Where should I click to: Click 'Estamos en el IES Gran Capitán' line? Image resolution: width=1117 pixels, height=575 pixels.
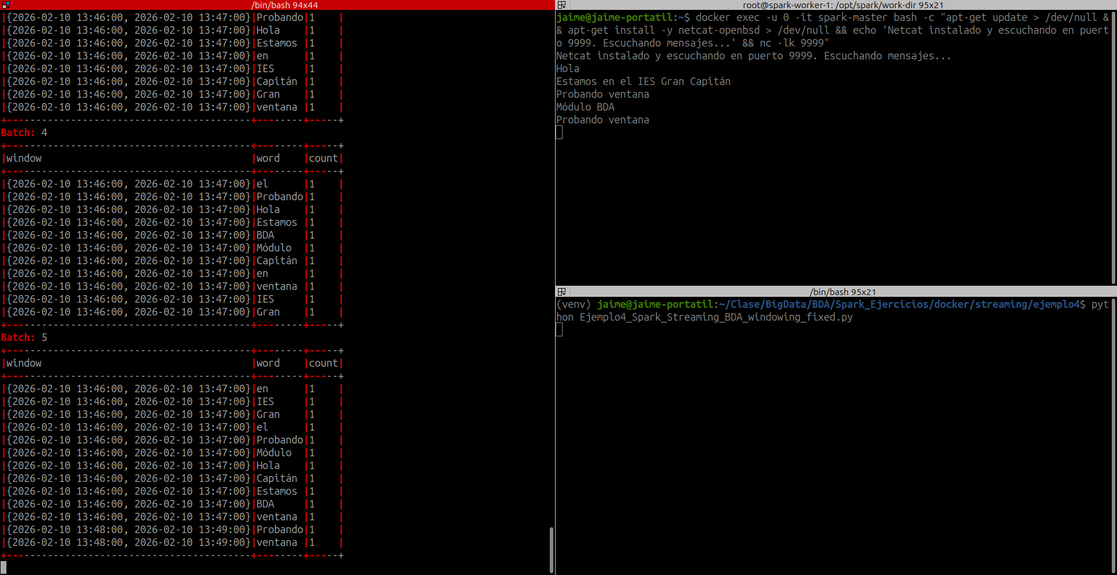(643, 81)
